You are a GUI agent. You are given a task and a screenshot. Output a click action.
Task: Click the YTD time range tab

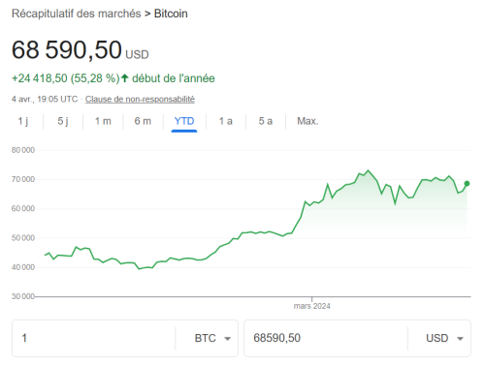click(184, 121)
